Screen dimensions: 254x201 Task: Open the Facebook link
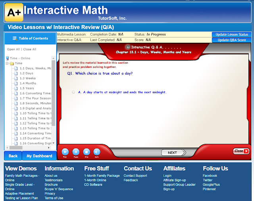(x=210, y=176)
